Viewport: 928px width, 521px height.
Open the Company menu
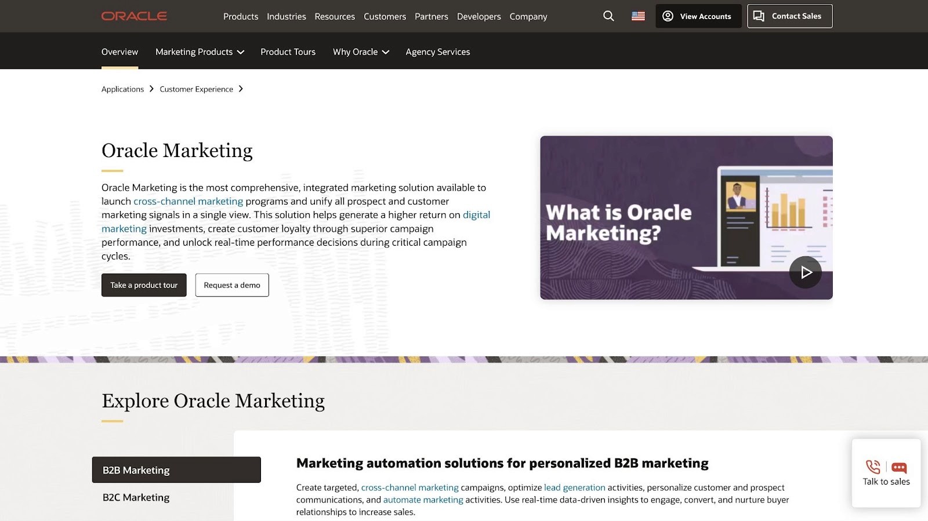pyautogui.click(x=528, y=16)
